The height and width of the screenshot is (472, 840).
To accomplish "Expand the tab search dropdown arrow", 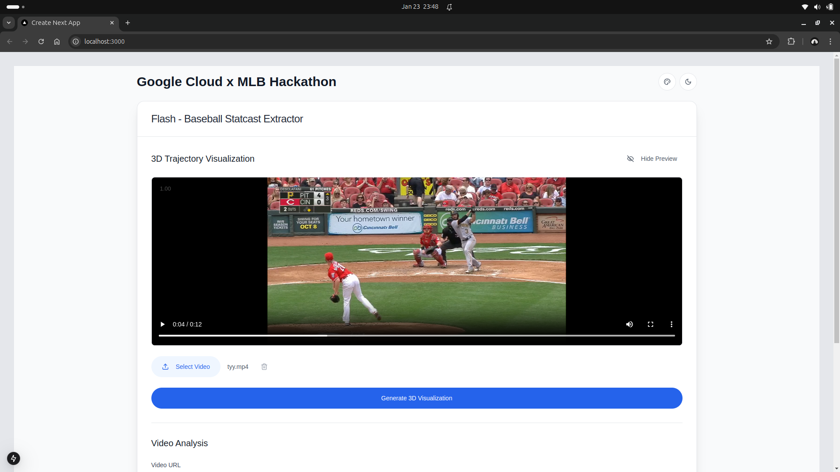I will [x=9, y=23].
